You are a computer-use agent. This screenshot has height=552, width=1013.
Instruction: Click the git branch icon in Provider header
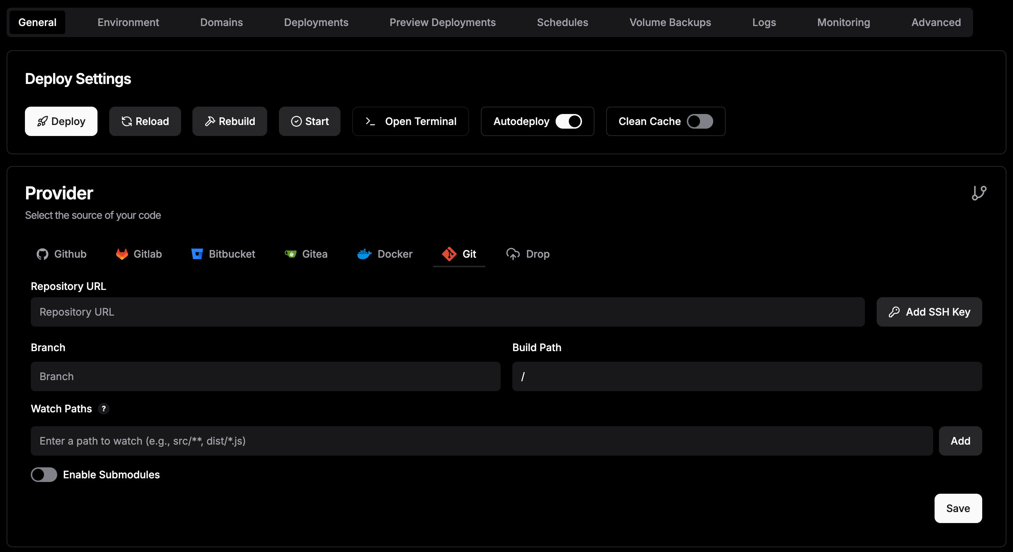click(x=979, y=193)
